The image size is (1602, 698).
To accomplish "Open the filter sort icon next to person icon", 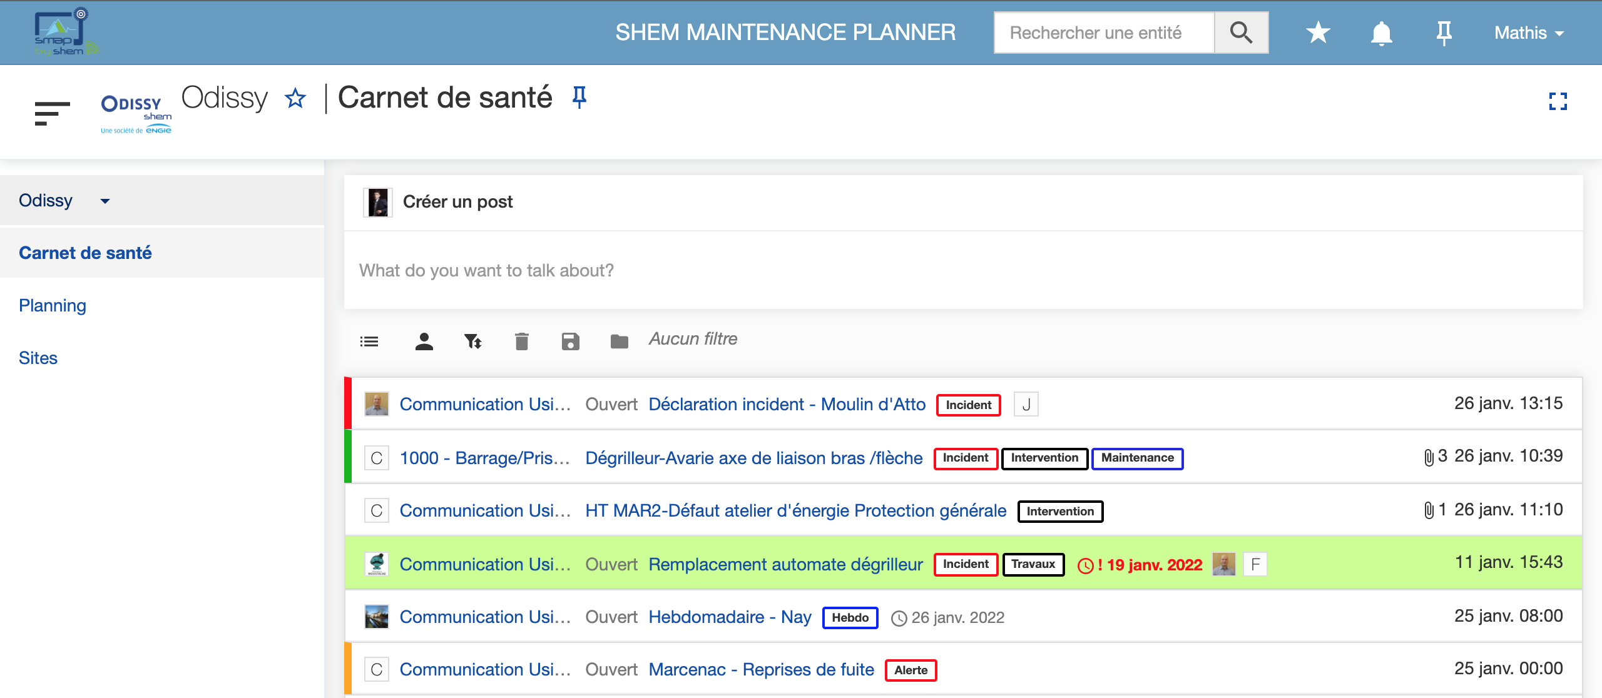I will pyautogui.click(x=472, y=341).
